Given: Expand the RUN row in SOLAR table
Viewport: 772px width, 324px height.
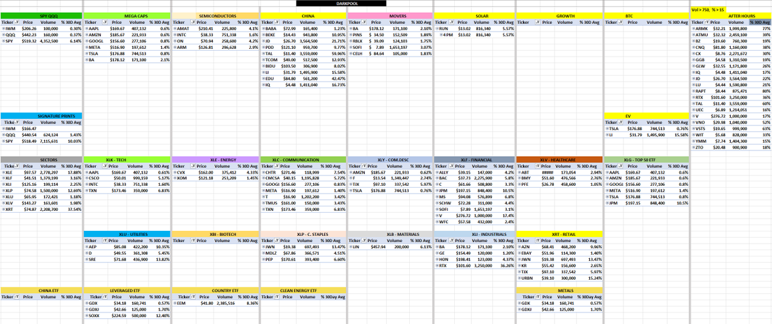Looking at the screenshot, I should point(436,29).
